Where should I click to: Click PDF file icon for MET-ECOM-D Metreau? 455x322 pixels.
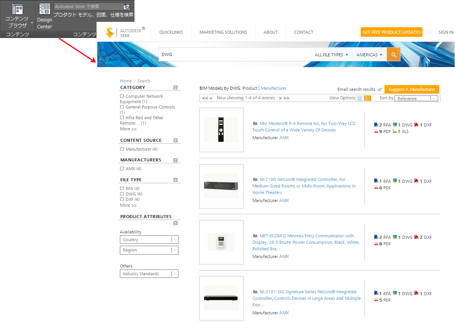tap(376, 243)
